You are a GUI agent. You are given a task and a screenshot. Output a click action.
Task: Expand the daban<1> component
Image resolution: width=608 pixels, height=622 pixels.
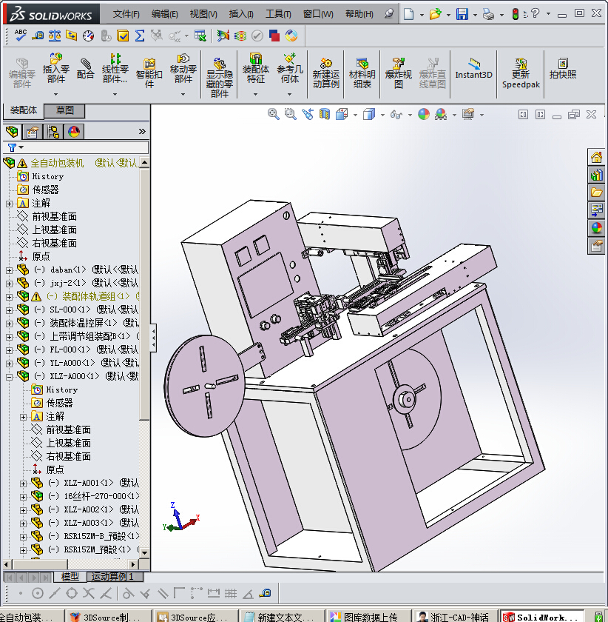9,270
